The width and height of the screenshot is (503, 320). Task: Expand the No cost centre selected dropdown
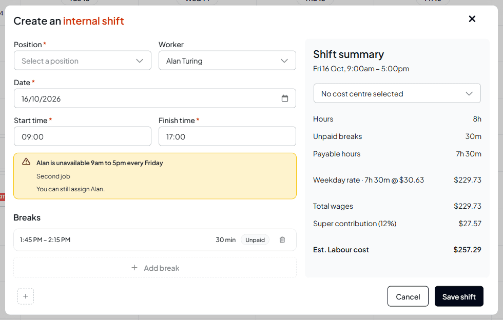pos(397,93)
